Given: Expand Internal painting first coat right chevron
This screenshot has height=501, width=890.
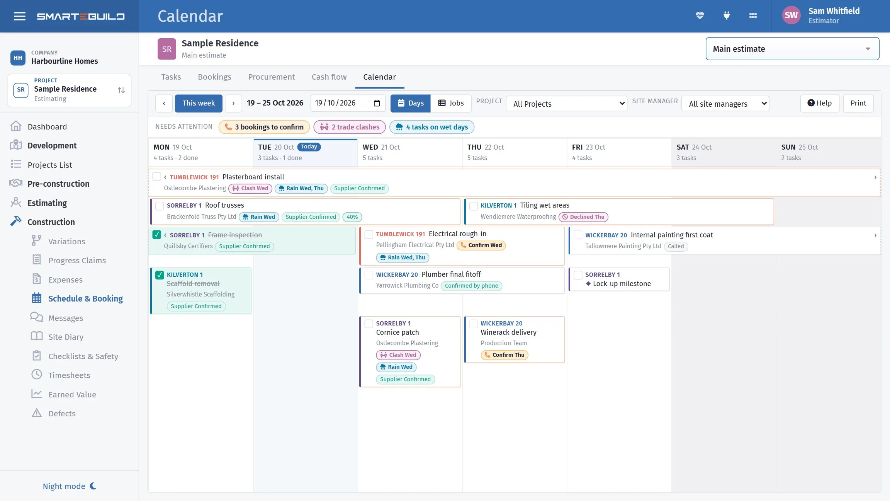Looking at the screenshot, I should 875,235.
